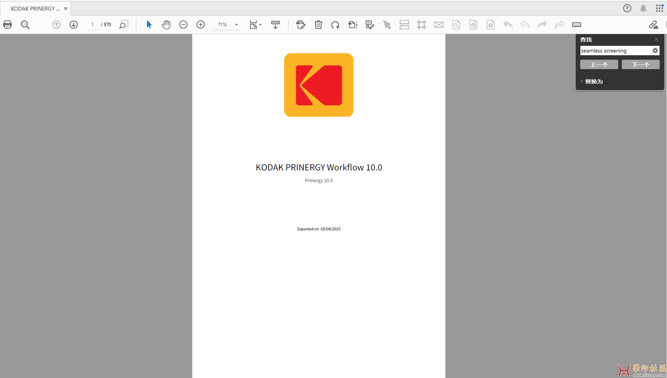Screen dimensions: 667x378
Task: Click the page number field showing 1
Action: [x=92, y=25]
